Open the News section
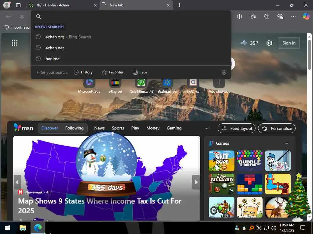The image size is (313, 234). (99, 128)
